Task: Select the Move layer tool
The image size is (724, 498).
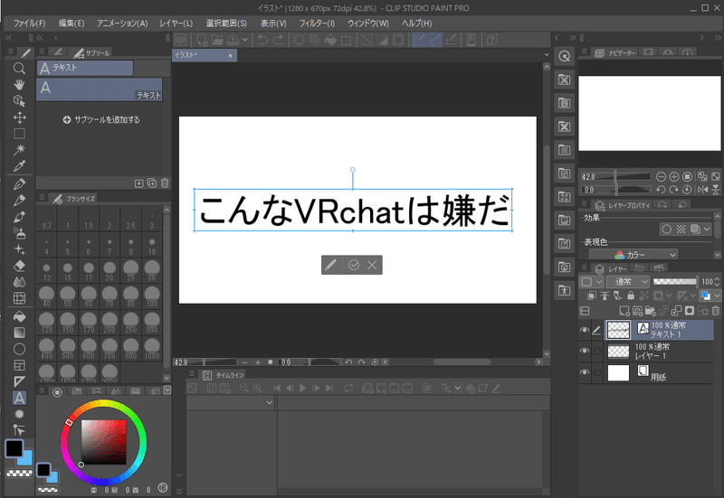Action: [x=19, y=117]
